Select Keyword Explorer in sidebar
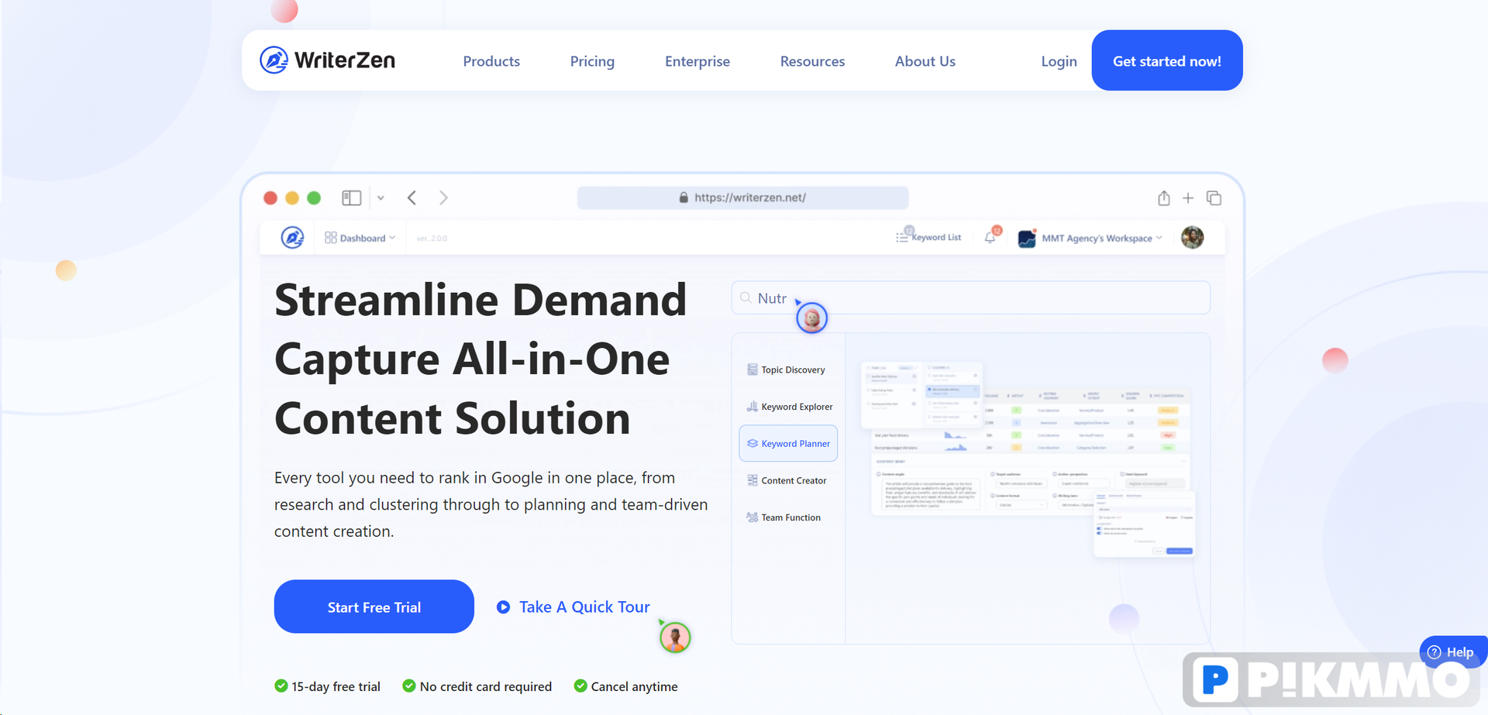Viewport: 1488px width, 715px height. tap(790, 407)
